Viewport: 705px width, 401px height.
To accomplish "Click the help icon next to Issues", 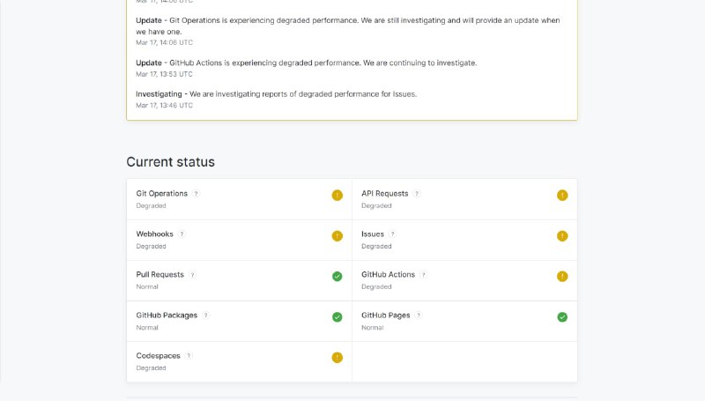I will click(392, 234).
